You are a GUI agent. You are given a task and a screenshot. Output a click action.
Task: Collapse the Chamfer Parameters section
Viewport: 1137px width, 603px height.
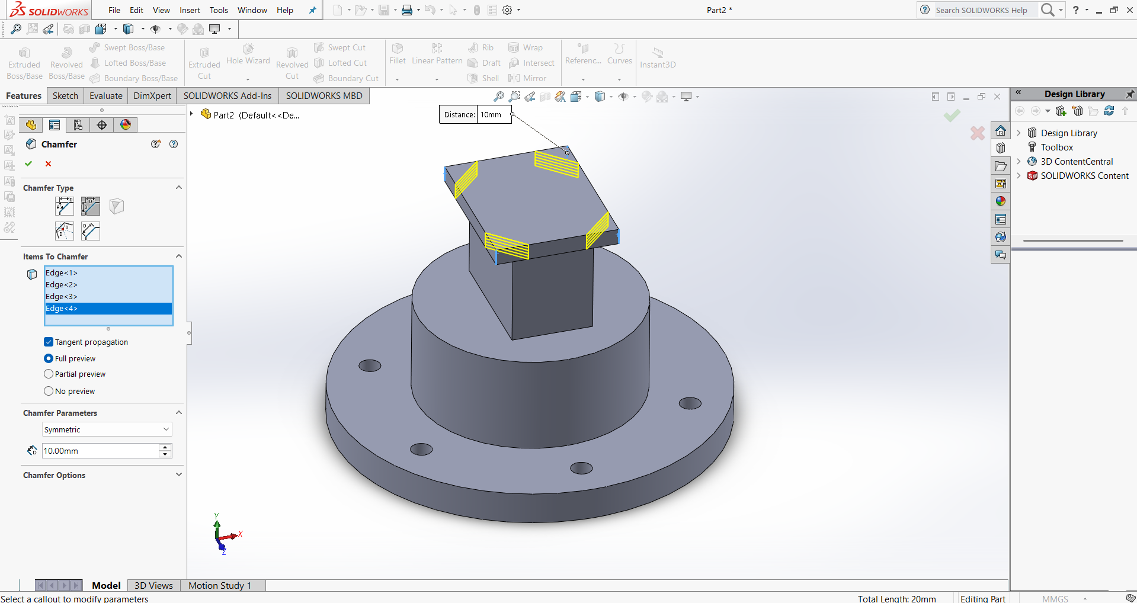pos(179,412)
